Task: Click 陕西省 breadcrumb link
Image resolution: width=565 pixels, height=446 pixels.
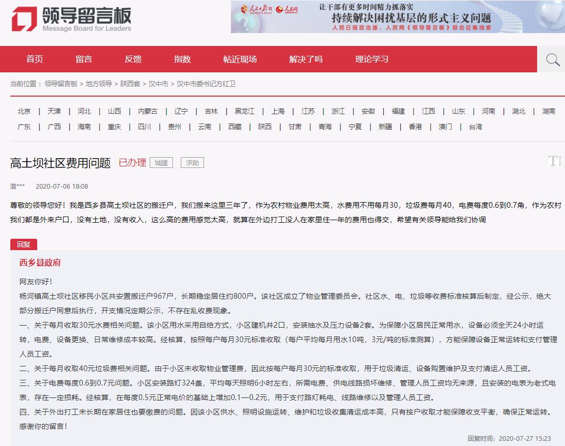Action: (x=130, y=84)
